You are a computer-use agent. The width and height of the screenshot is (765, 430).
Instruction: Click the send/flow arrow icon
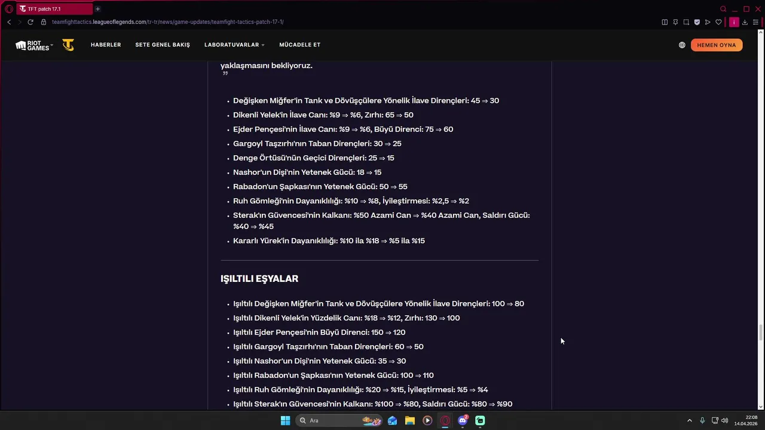point(708,22)
